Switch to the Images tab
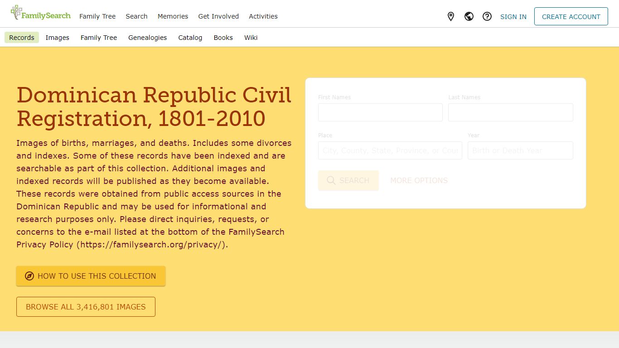This screenshot has width=619, height=348. click(x=58, y=38)
